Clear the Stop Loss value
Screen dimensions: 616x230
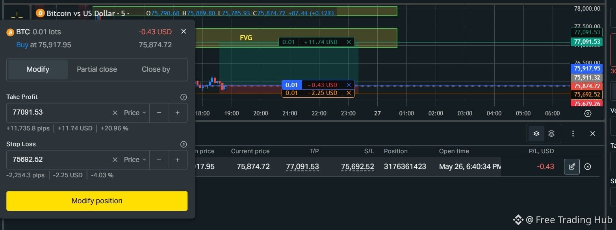coord(115,160)
